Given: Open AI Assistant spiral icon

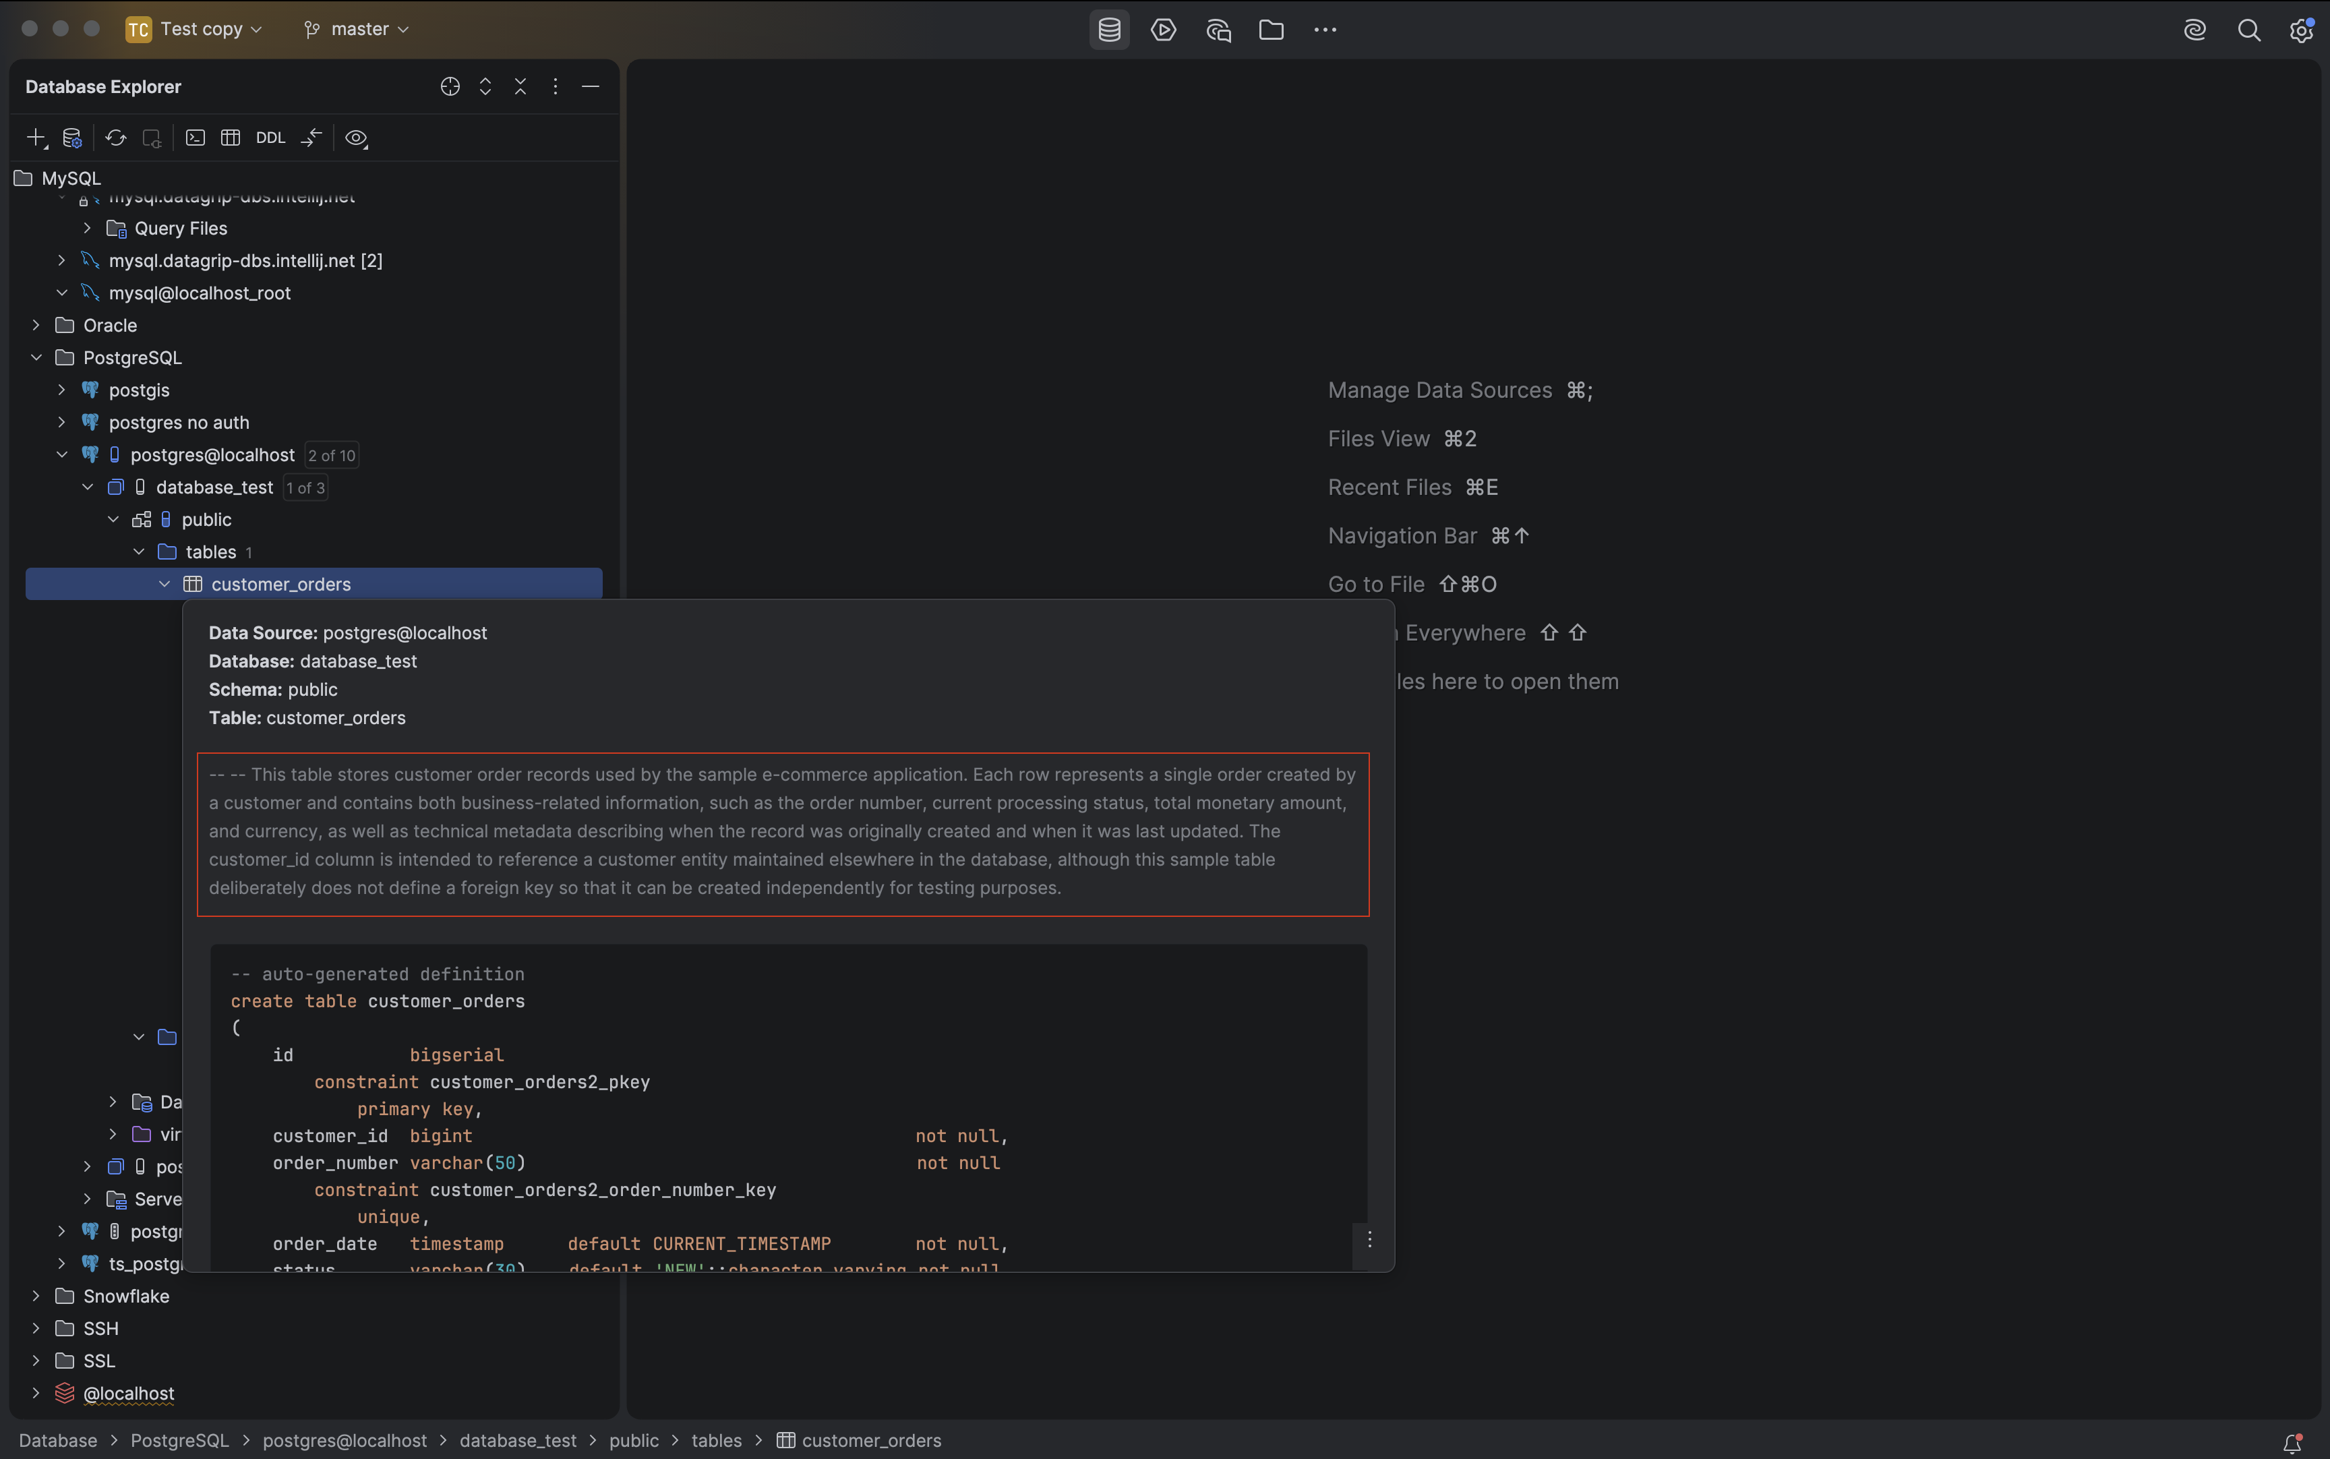Looking at the screenshot, I should tap(2194, 30).
